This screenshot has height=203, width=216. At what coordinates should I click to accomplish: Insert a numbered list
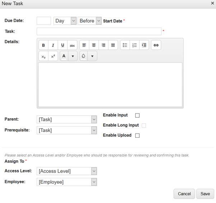point(135,45)
